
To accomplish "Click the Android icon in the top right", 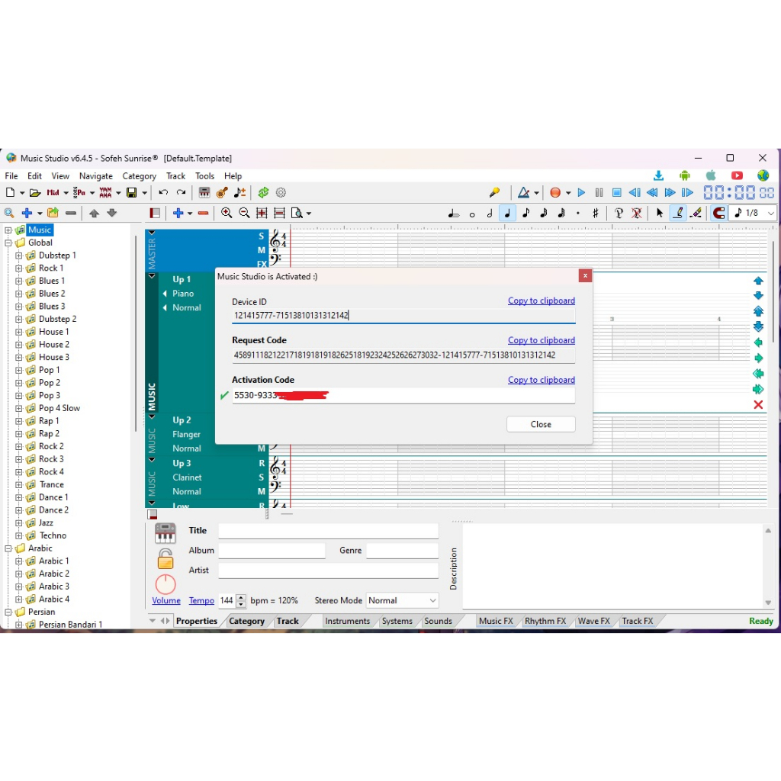I will click(685, 175).
